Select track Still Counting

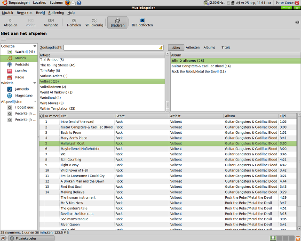point(168,160)
